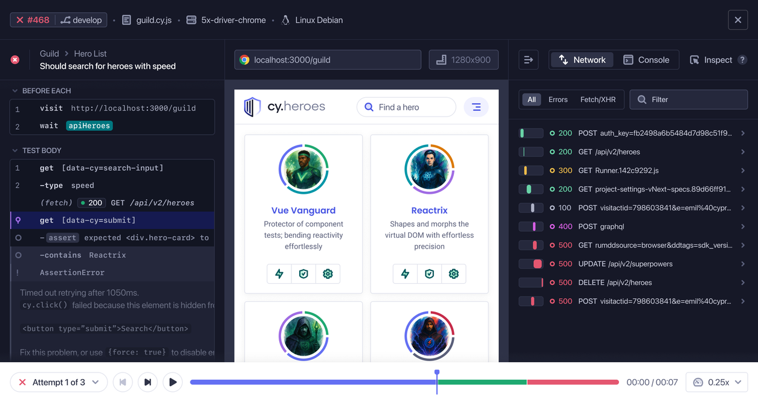Open the 0.25x playback speed selector
This screenshot has height=402, width=758.
click(716, 381)
